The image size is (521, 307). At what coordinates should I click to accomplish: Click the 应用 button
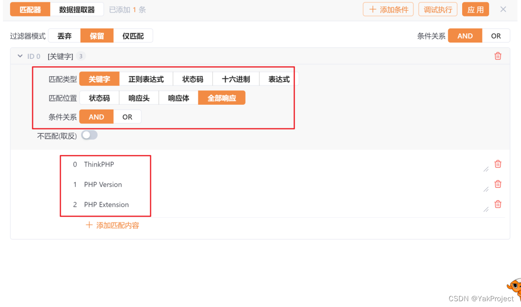pyautogui.click(x=476, y=9)
